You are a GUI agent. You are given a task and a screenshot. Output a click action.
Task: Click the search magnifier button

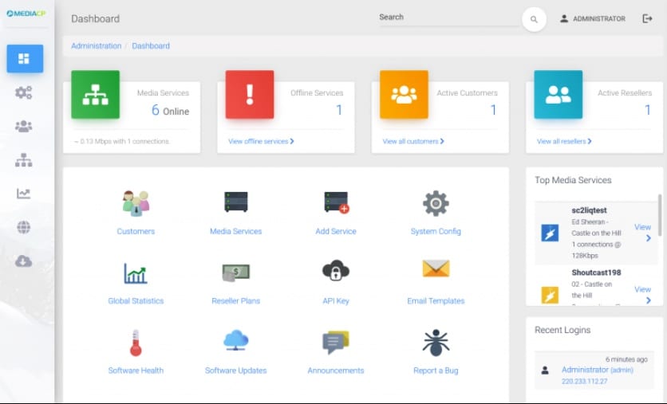[534, 19]
